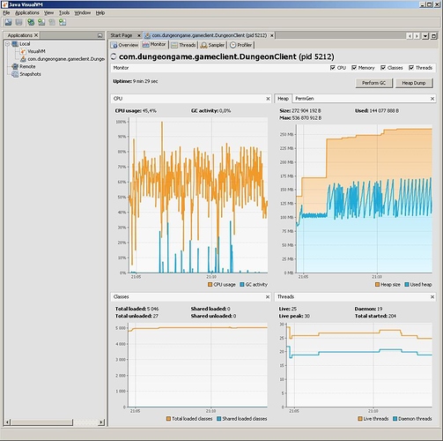443x441 pixels.
Task: Open the File menu
Action: pyautogui.click(x=6, y=13)
